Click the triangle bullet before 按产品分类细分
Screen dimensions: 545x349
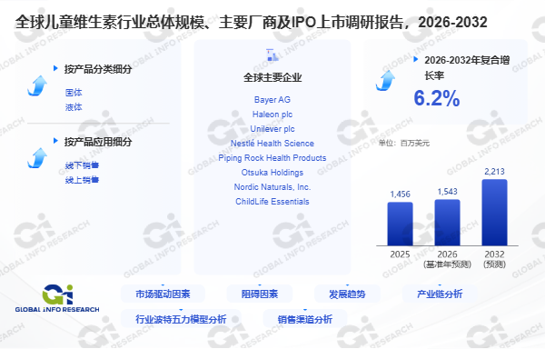click(x=55, y=68)
